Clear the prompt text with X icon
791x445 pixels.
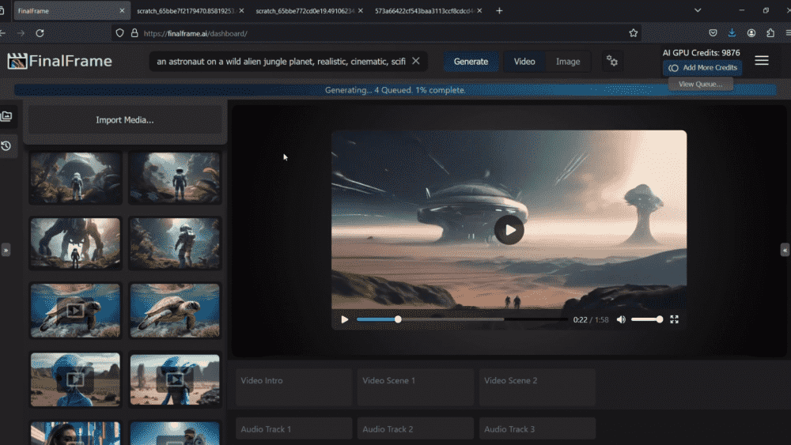click(x=416, y=62)
